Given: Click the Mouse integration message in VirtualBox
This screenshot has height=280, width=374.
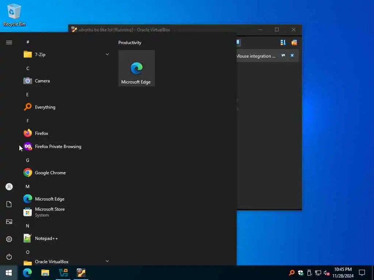Looking at the screenshot, I should 256,56.
